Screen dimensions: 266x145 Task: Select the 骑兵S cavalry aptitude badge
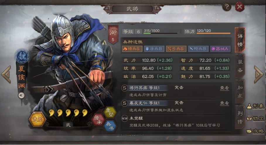[x=132, y=49]
